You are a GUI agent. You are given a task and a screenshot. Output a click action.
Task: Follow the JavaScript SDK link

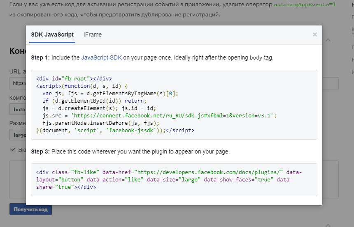tap(101, 57)
